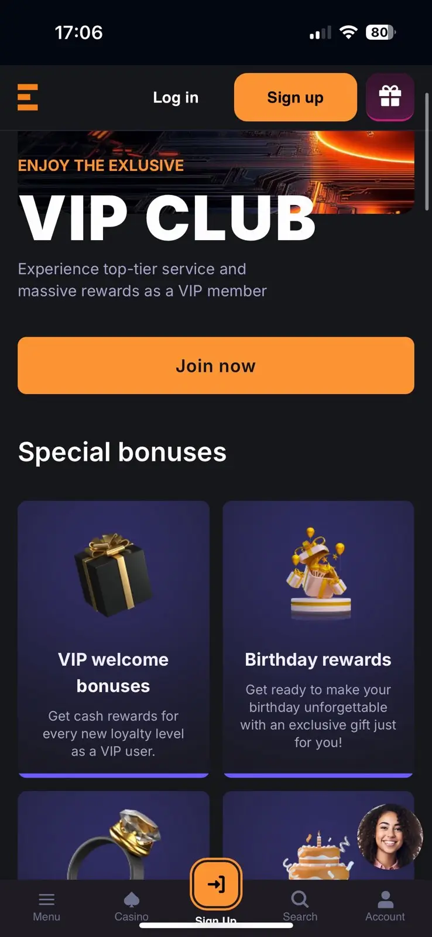Open the gift box rewards icon
This screenshot has height=937, width=432.
coord(390,97)
